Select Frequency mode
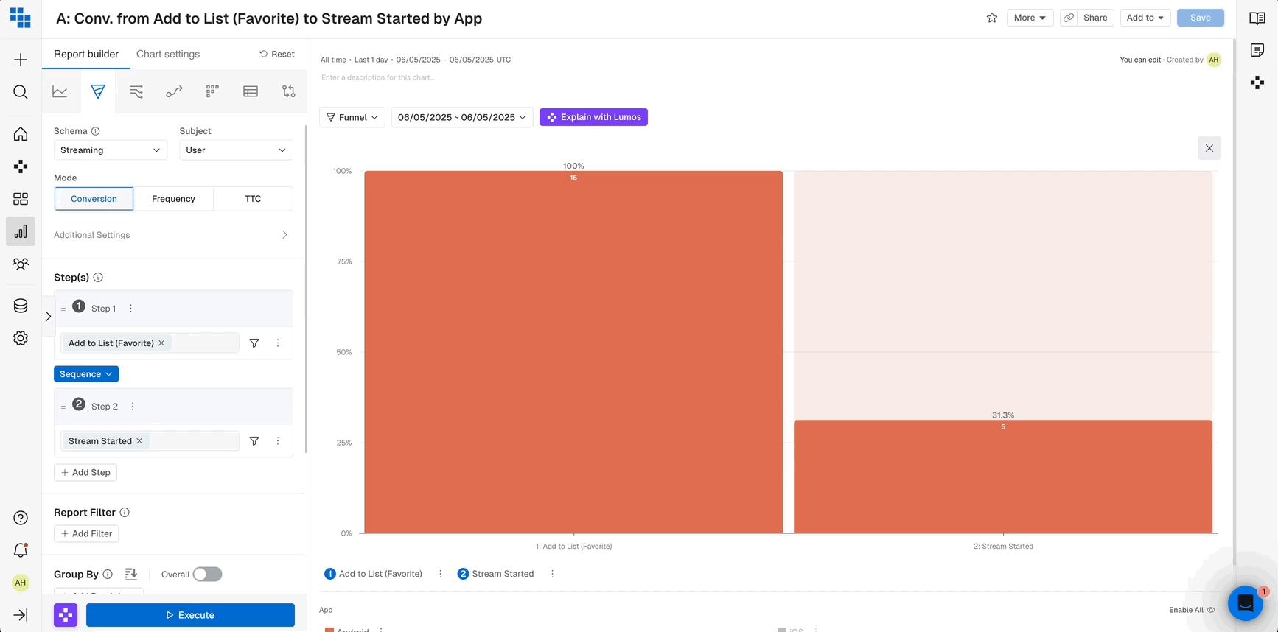The image size is (1278, 632). click(173, 199)
